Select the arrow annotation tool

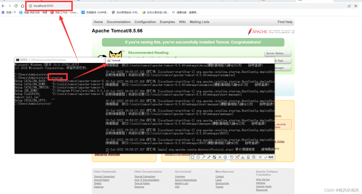(203, 157)
